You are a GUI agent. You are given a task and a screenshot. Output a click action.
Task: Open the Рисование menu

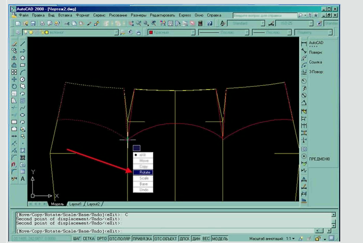click(118, 16)
